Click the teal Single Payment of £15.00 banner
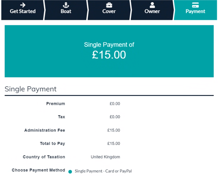The image size is (219, 176). point(109,51)
